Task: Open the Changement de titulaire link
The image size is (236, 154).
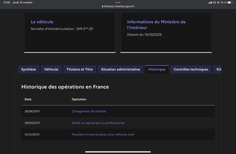Action: click(89, 111)
